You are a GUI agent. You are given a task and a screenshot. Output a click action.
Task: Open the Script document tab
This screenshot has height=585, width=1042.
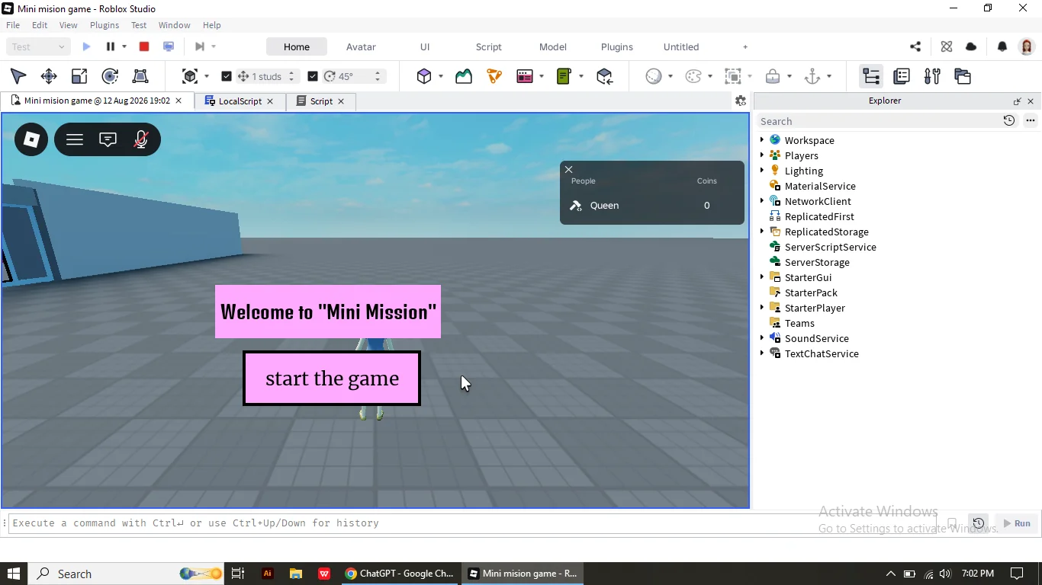point(321,101)
